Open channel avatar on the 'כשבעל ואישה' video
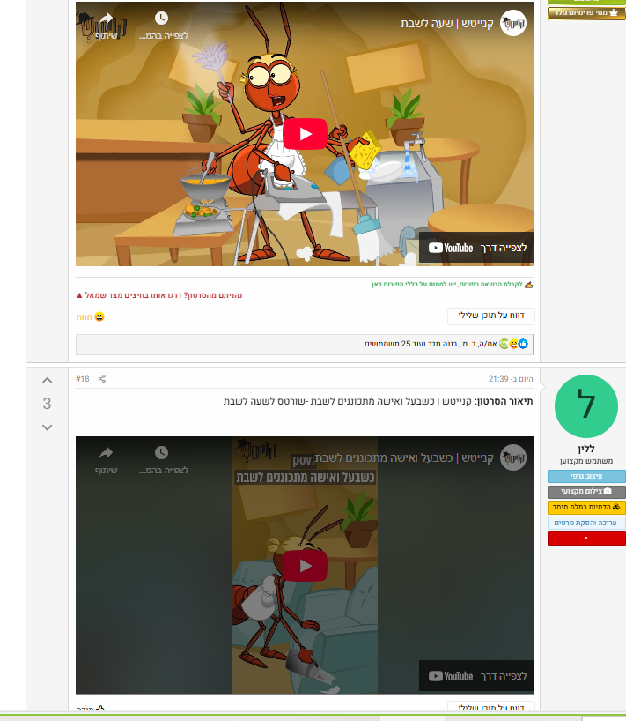Screen dimensions: 626x721 click(513, 457)
